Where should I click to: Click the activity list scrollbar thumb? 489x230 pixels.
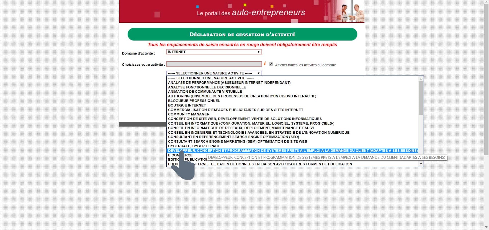tap(421, 98)
